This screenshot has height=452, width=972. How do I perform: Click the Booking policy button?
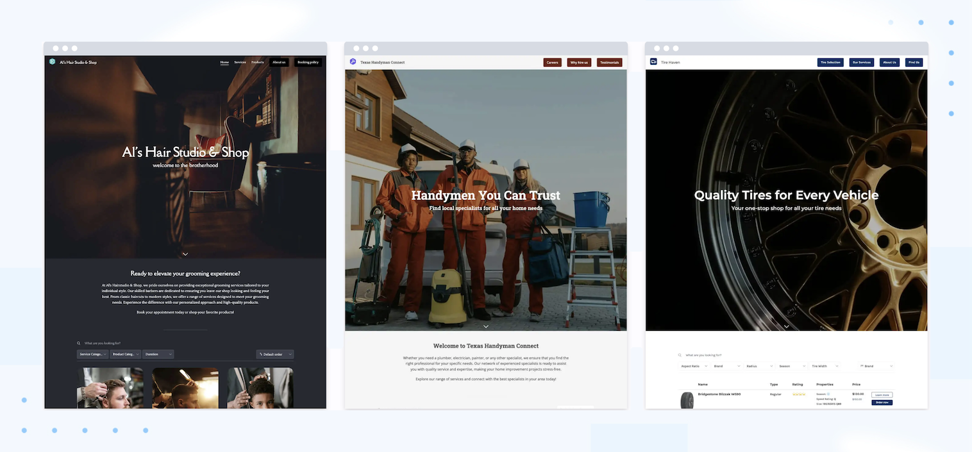pyautogui.click(x=308, y=62)
